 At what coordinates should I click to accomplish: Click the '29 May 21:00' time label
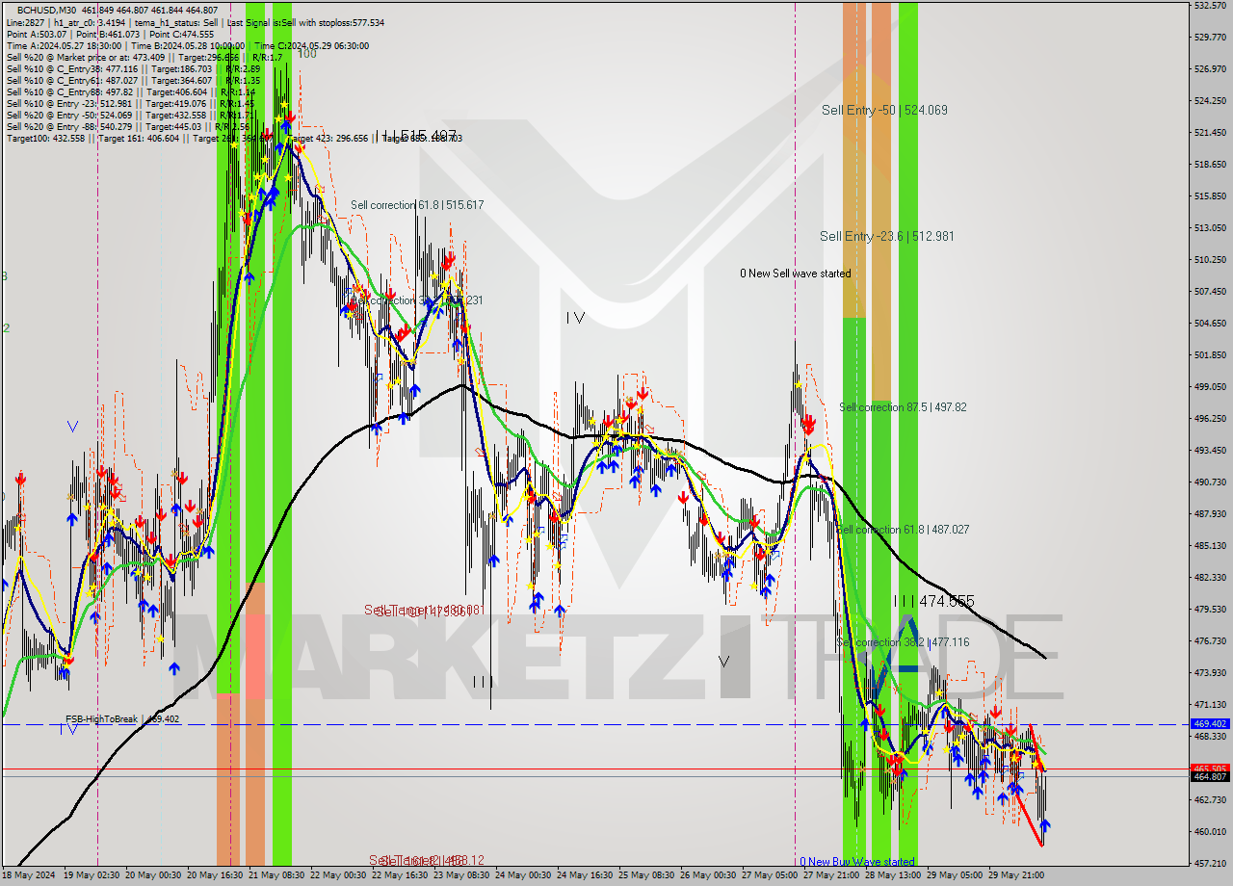click(1015, 875)
